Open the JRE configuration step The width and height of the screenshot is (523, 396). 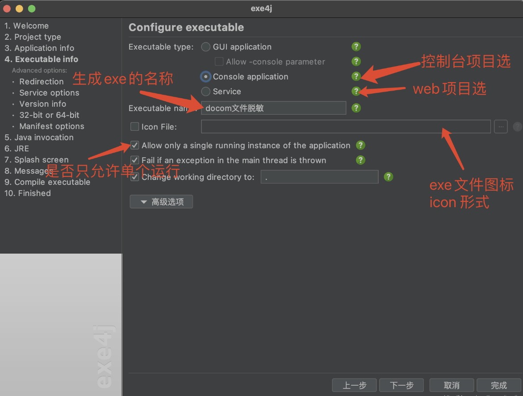click(x=21, y=148)
